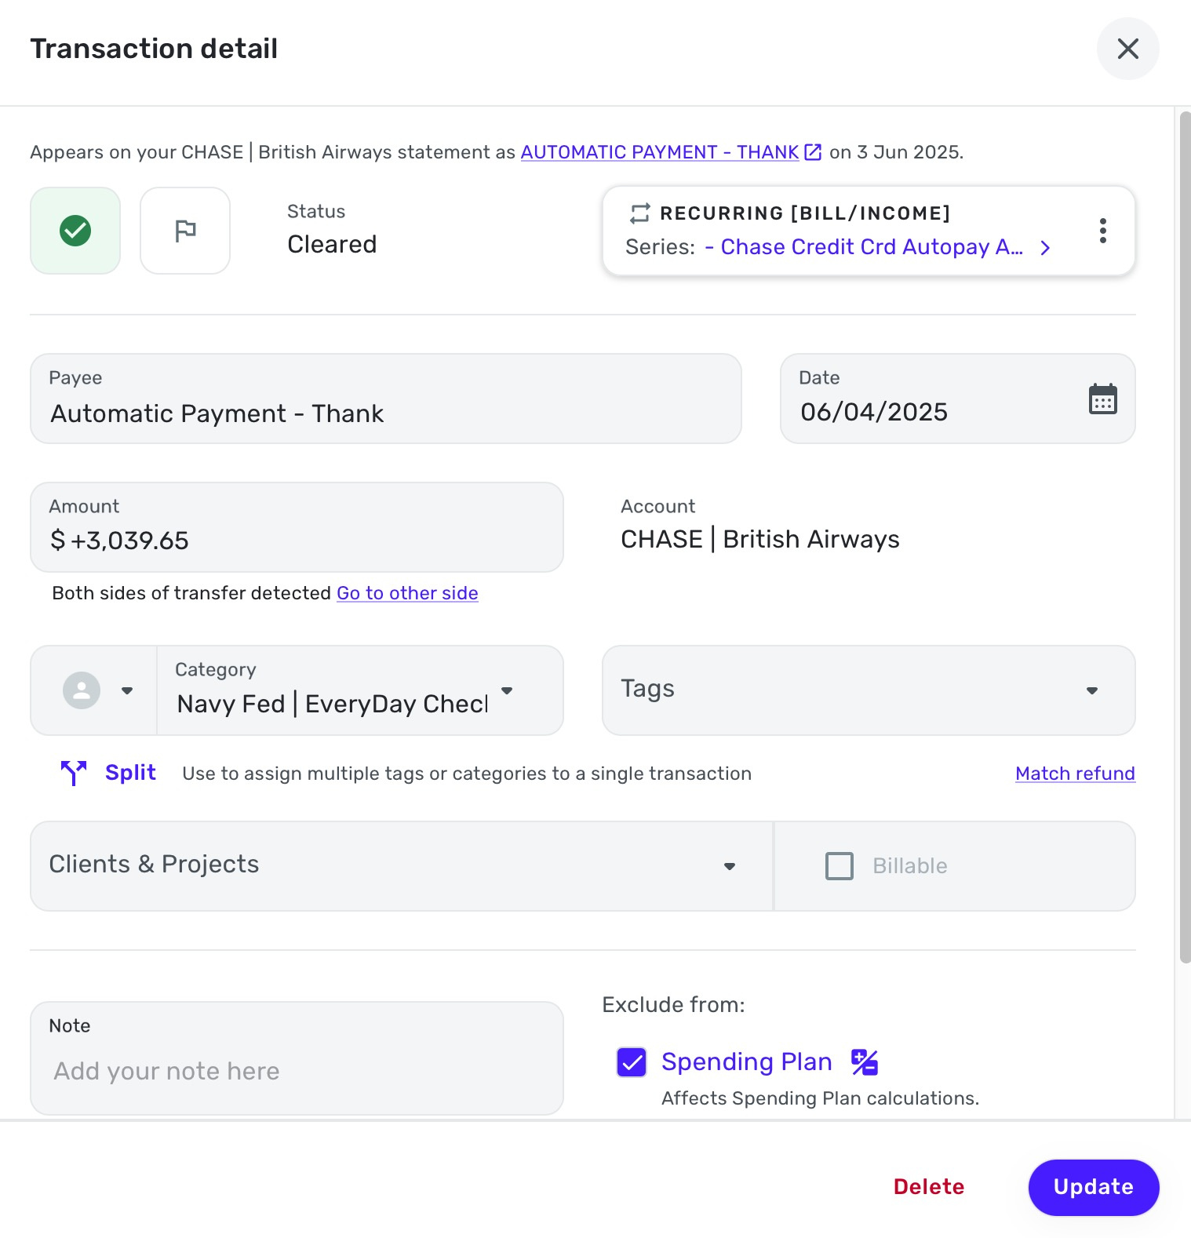Click the green cleared checkmark icon
Screen dimensions: 1191x1238
(75, 231)
